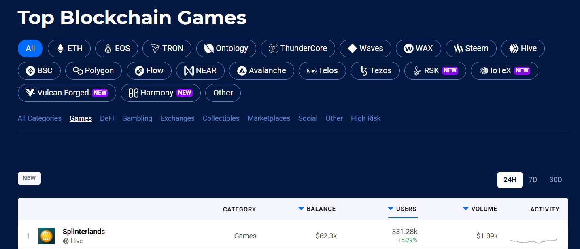Click the Ontology logo icon
Screen dimensions: 580x249
coord(209,49)
